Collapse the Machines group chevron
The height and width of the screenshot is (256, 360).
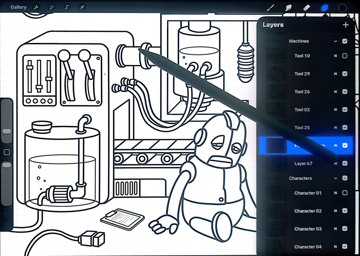pos(335,41)
